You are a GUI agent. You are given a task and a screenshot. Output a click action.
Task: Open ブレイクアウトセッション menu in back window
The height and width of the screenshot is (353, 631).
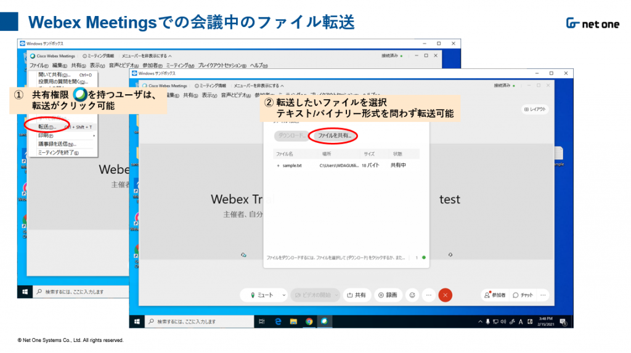pyautogui.click(x=222, y=65)
